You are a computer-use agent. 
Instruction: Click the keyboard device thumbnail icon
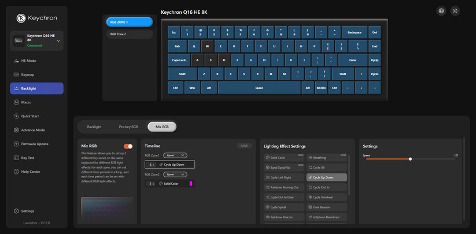click(19, 40)
